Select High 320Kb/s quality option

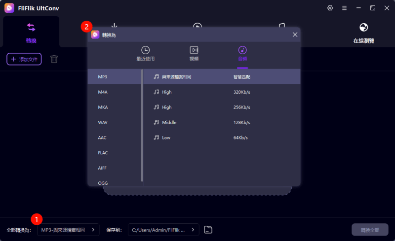tap(221, 92)
